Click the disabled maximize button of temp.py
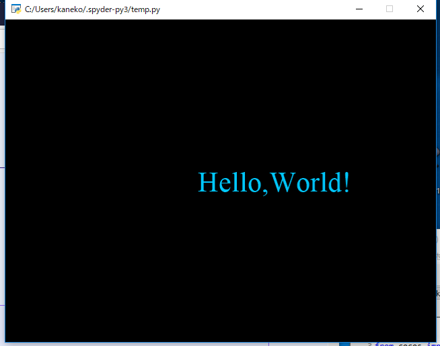 tap(390, 9)
